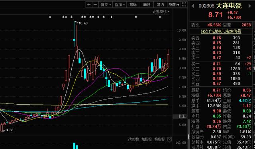
Task: Click the 今开 value 8.05
Action: [217, 116]
